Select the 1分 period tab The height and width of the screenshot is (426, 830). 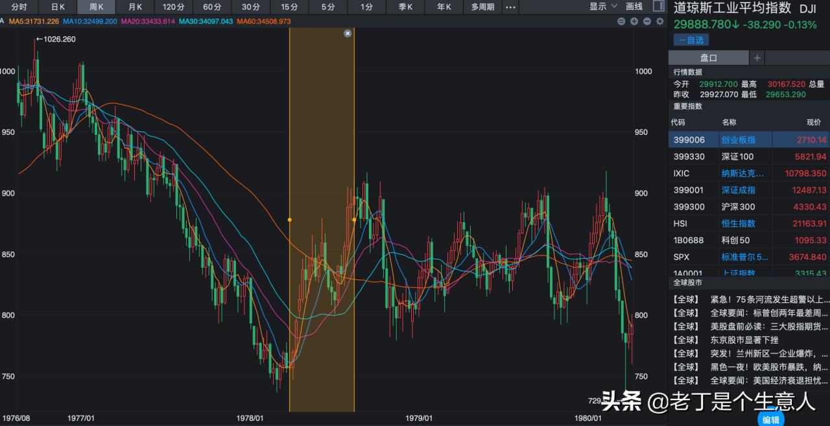point(367,7)
